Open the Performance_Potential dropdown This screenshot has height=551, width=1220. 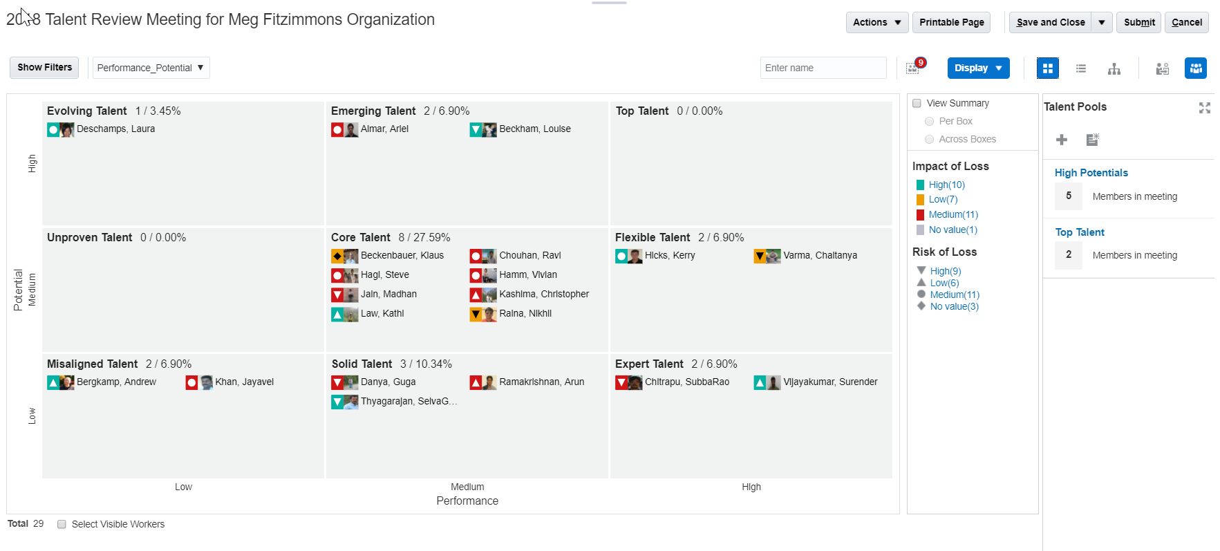[151, 68]
